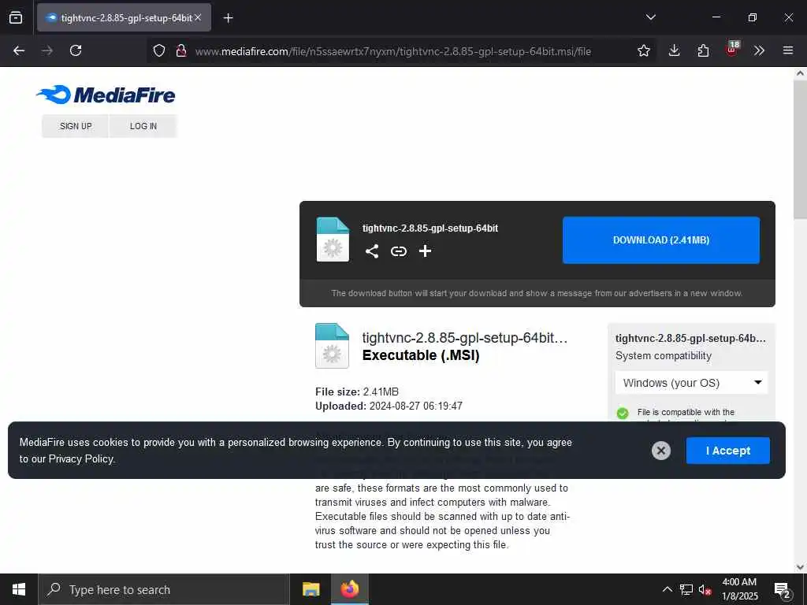Click scrollbar down arrow
This screenshot has width=807, height=605.
800,567
